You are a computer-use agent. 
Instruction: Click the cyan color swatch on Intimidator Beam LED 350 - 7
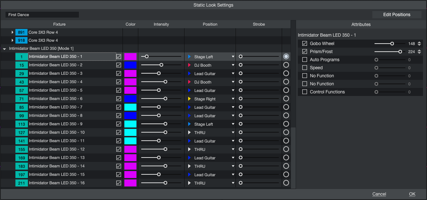pyautogui.click(x=130, y=107)
